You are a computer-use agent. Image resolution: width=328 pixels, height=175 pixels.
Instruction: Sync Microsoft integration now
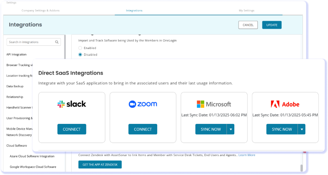[x=211, y=129]
